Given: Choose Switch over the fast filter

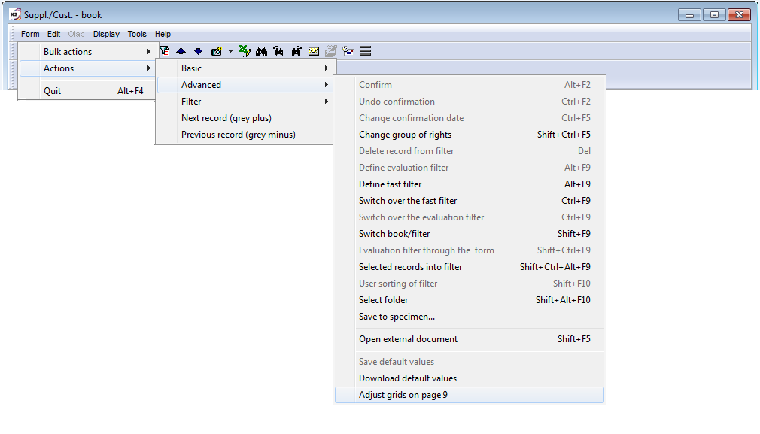Looking at the screenshot, I should tap(470, 201).
